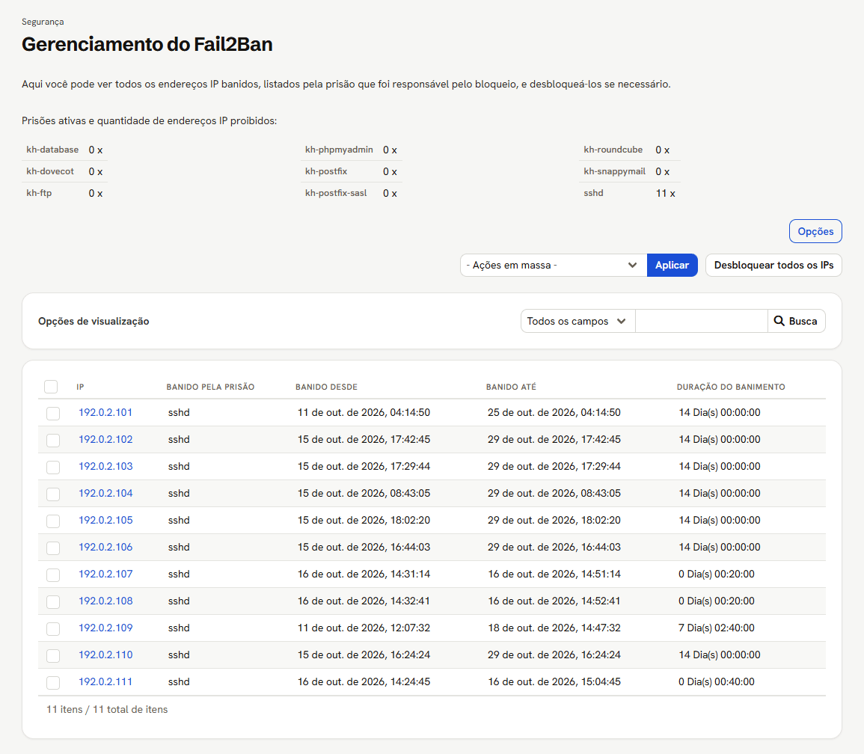The image size is (864, 754).
Task: Click the kh-snappymail jail label
Action: [614, 171]
